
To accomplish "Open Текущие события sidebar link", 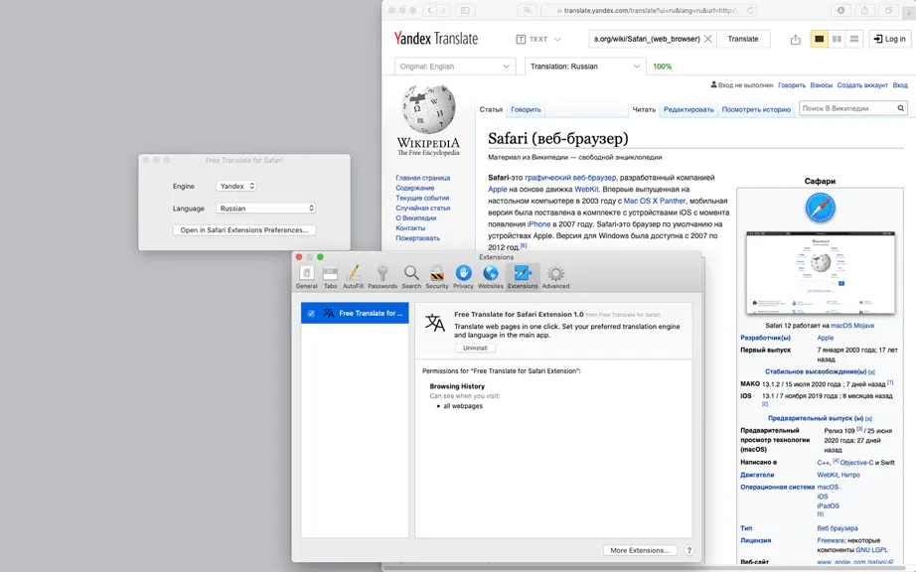I will pyautogui.click(x=422, y=198).
